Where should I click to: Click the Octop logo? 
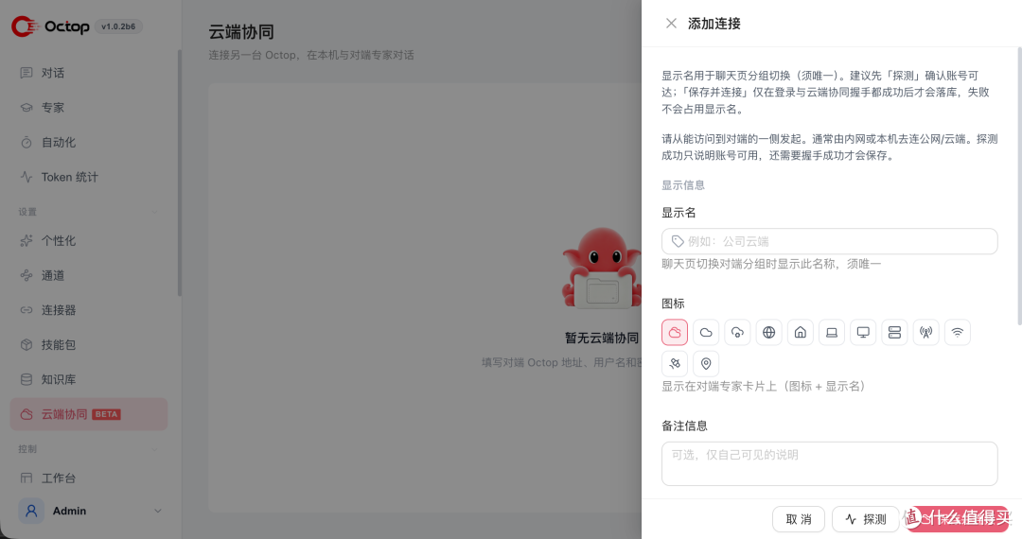50,26
